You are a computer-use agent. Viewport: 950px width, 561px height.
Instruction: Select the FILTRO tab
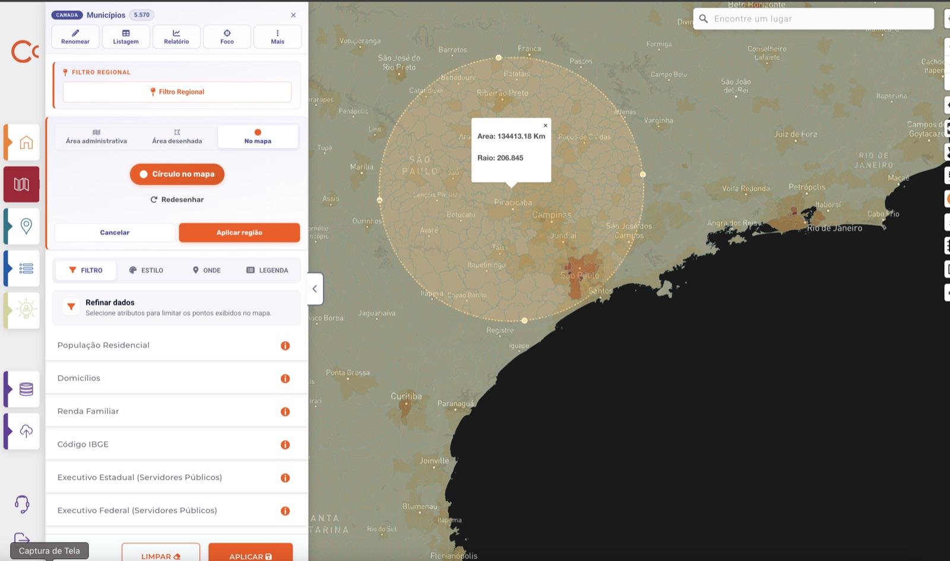[x=86, y=270]
